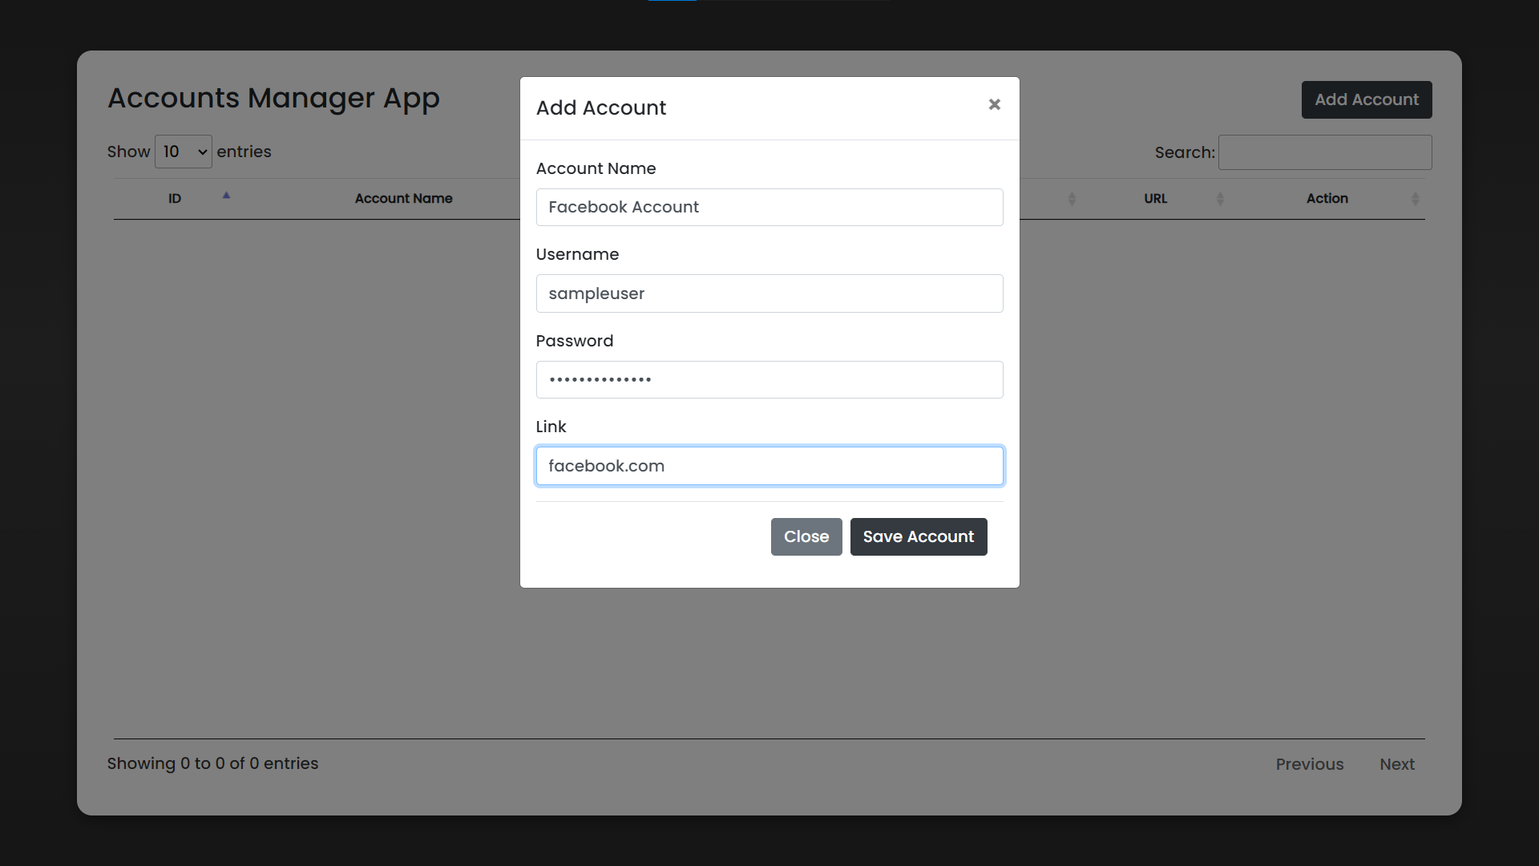Click the Search input box

(1325, 152)
